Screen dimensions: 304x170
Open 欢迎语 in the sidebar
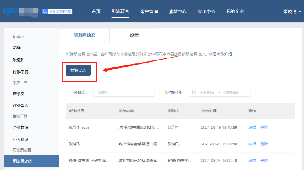[x=19, y=60]
